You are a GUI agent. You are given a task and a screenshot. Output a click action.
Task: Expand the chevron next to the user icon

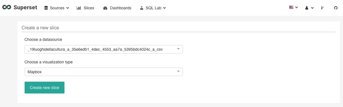(x=312, y=8)
